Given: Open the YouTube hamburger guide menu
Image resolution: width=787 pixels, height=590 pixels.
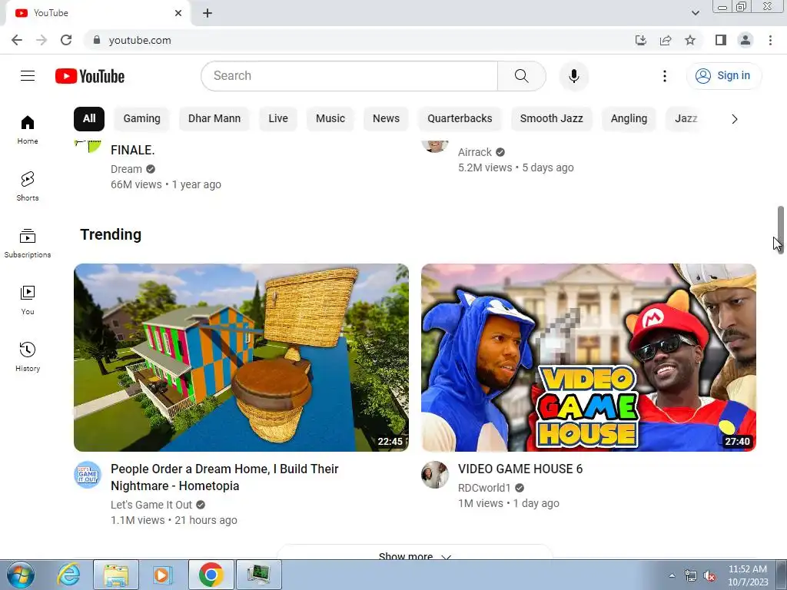Looking at the screenshot, I should [x=28, y=76].
